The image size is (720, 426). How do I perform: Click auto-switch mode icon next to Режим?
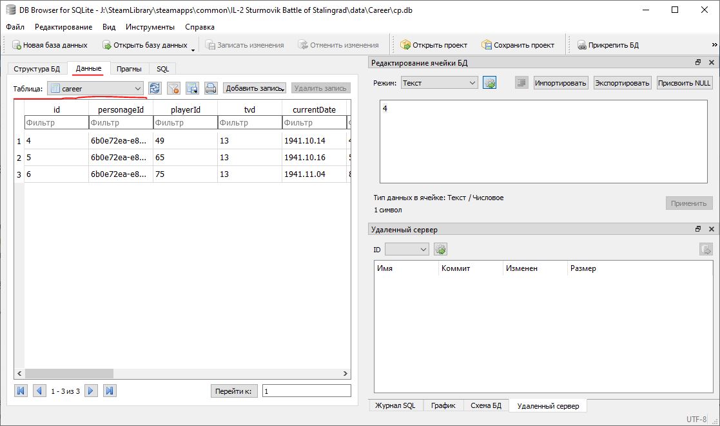point(489,83)
